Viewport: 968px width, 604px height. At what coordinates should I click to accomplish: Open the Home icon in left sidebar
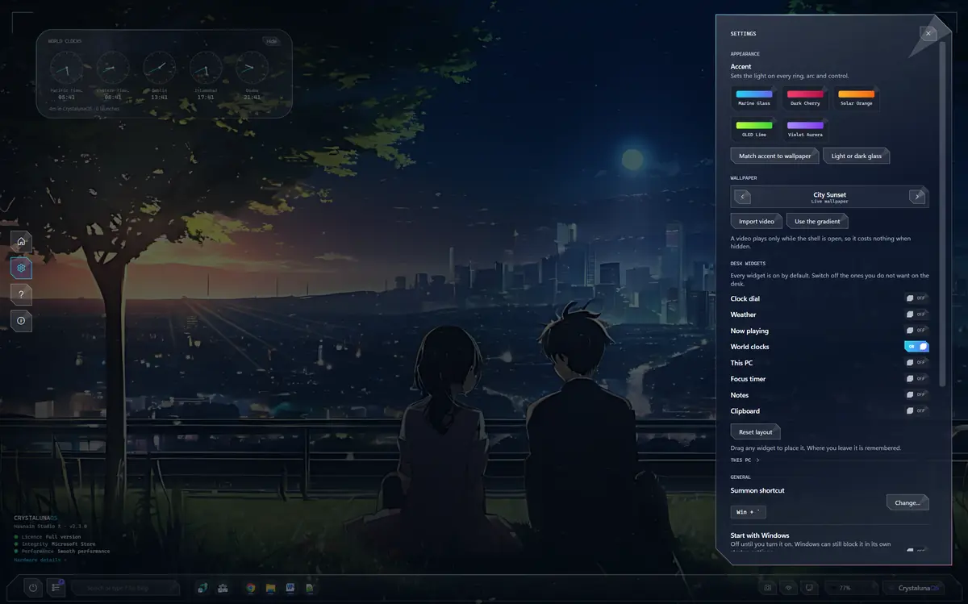(x=21, y=241)
